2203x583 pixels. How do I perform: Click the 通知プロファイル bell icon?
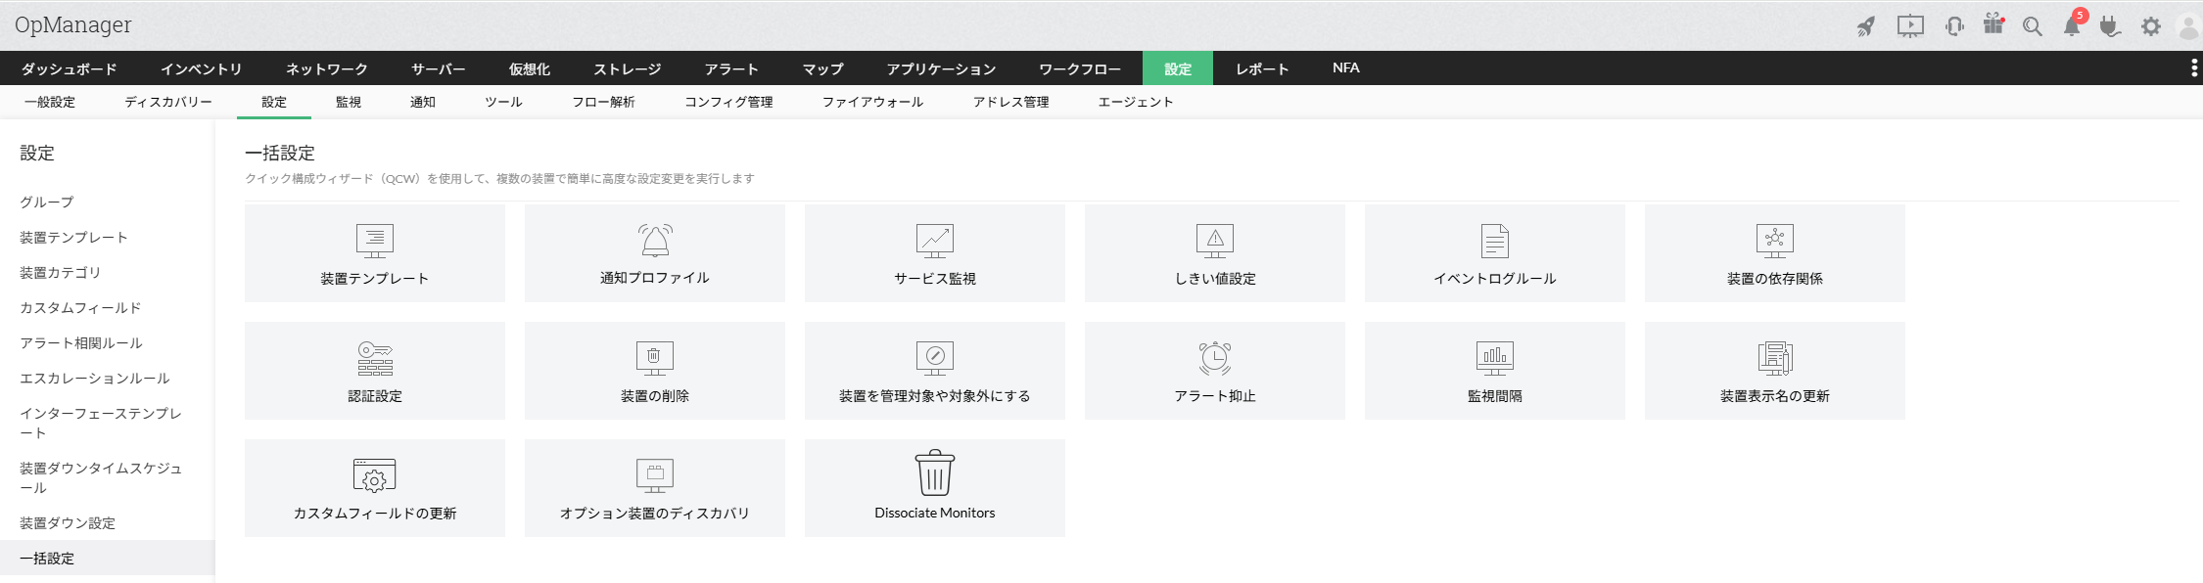click(655, 240)
